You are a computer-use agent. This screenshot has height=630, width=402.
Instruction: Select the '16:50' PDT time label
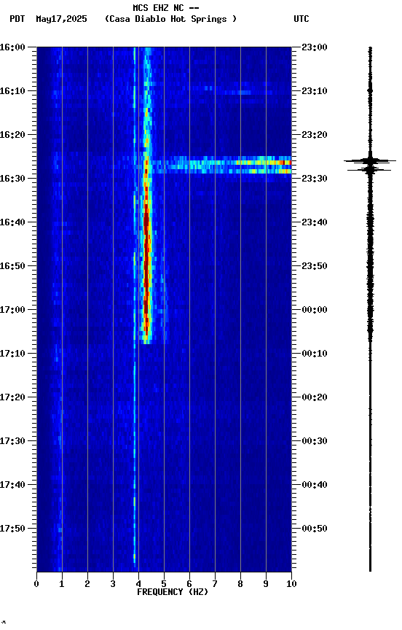point(12,266)
